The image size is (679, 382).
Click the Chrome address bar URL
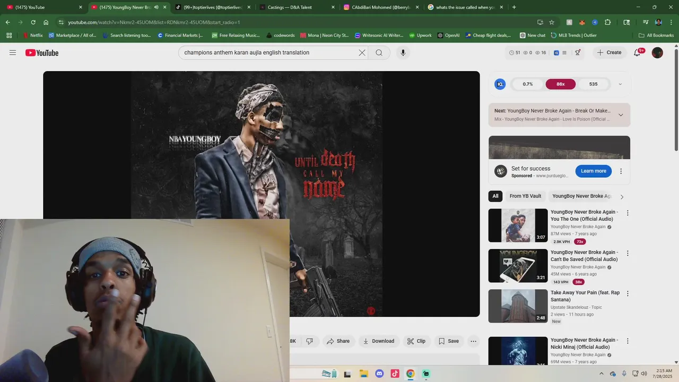(154, 22)
